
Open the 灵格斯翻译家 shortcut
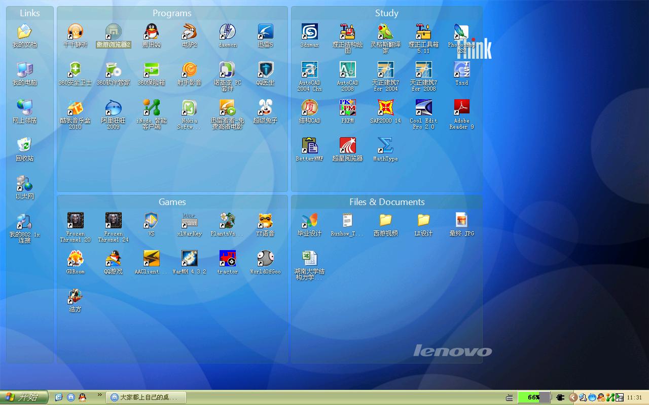pos(385,38)
